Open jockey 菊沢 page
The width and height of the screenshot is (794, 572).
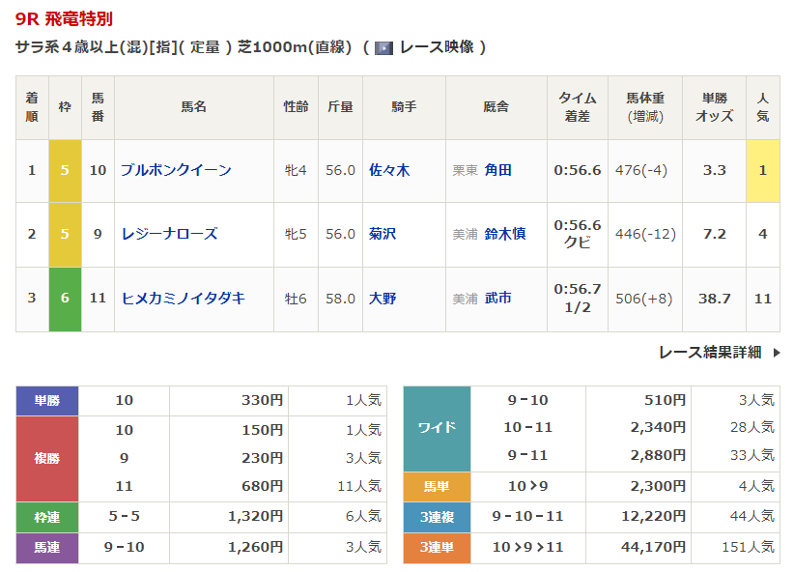[383, 234]
